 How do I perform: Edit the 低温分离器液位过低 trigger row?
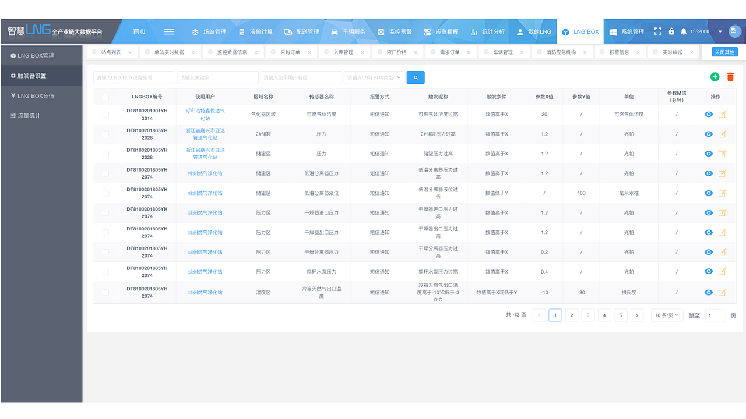(722, 193)
